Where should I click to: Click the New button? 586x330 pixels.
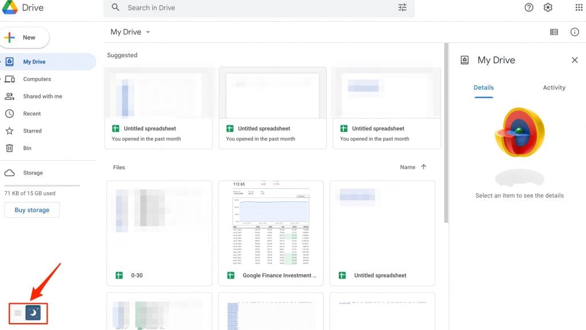click(x=25, y=37)
